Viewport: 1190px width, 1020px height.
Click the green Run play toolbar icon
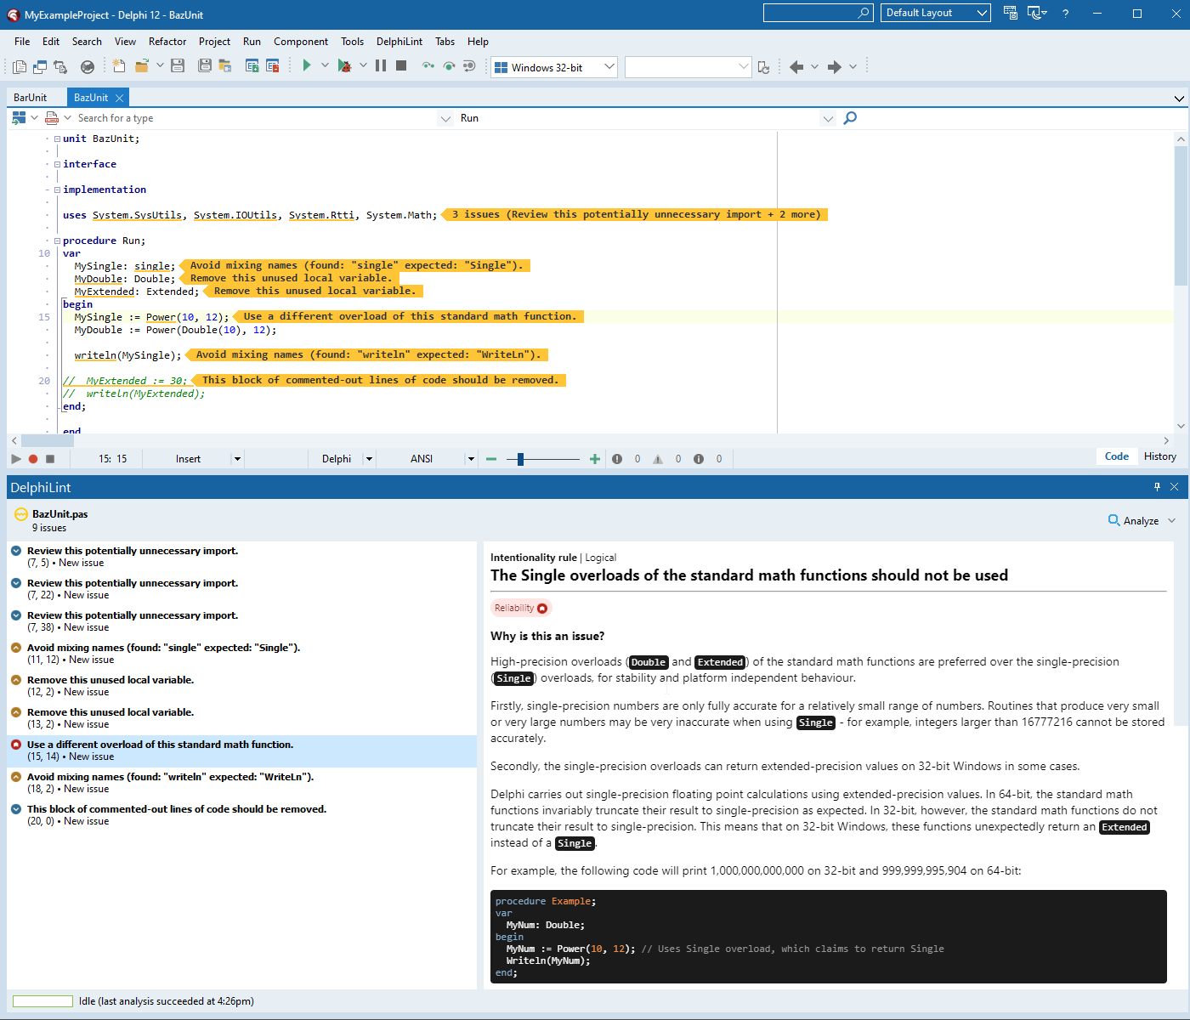[x=307, y=65]
